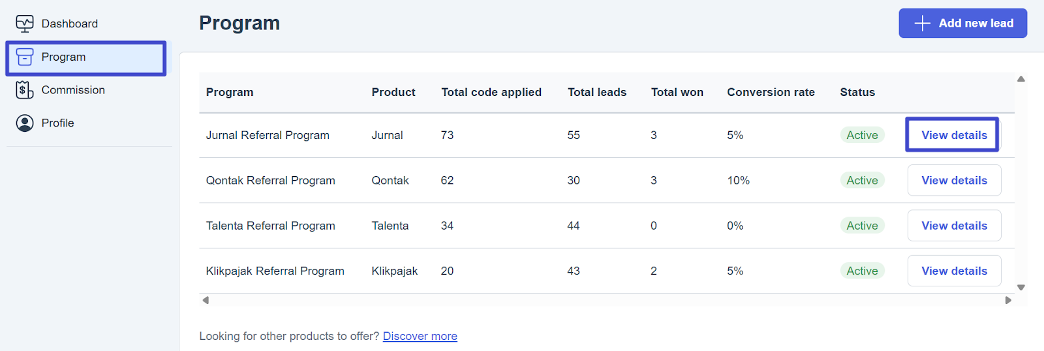The width and height of the screenshot is (1044, 351).
Task: Open the Profile section
Action: point(57,123)
